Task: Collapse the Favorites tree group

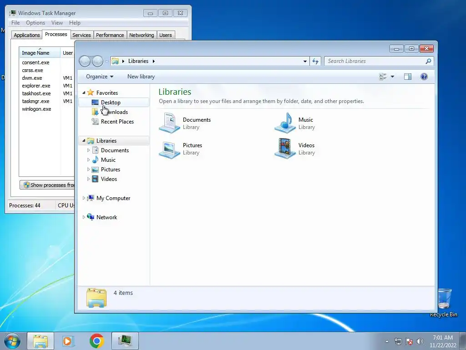Action: pos(84,93)
